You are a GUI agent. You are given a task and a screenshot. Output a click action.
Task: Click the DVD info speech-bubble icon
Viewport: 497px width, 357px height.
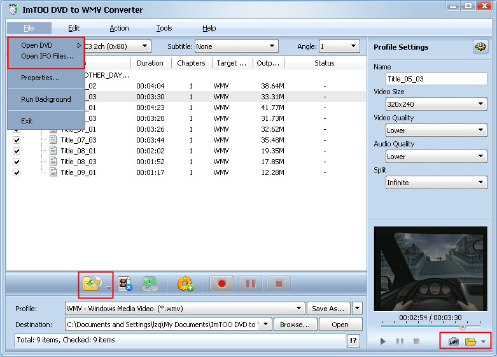pos(150,283)
